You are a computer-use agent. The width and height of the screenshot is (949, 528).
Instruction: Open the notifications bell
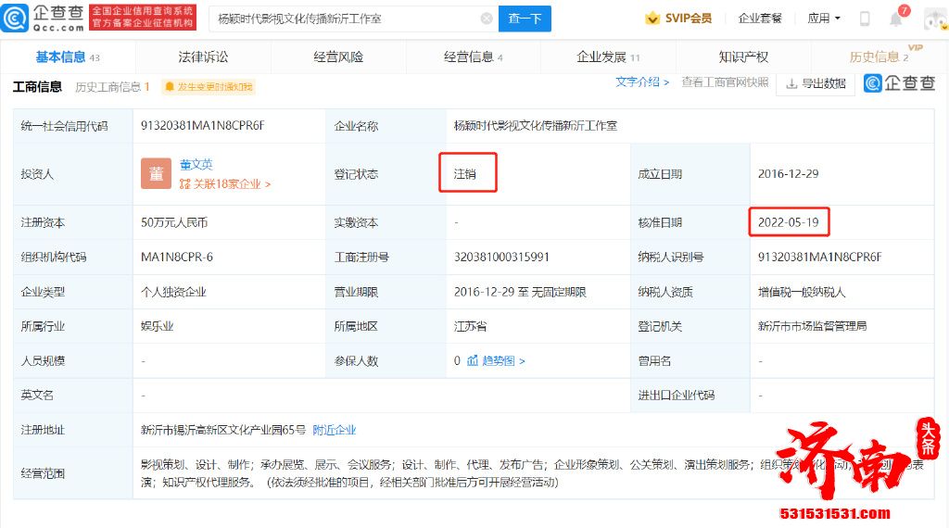[895, 19]
